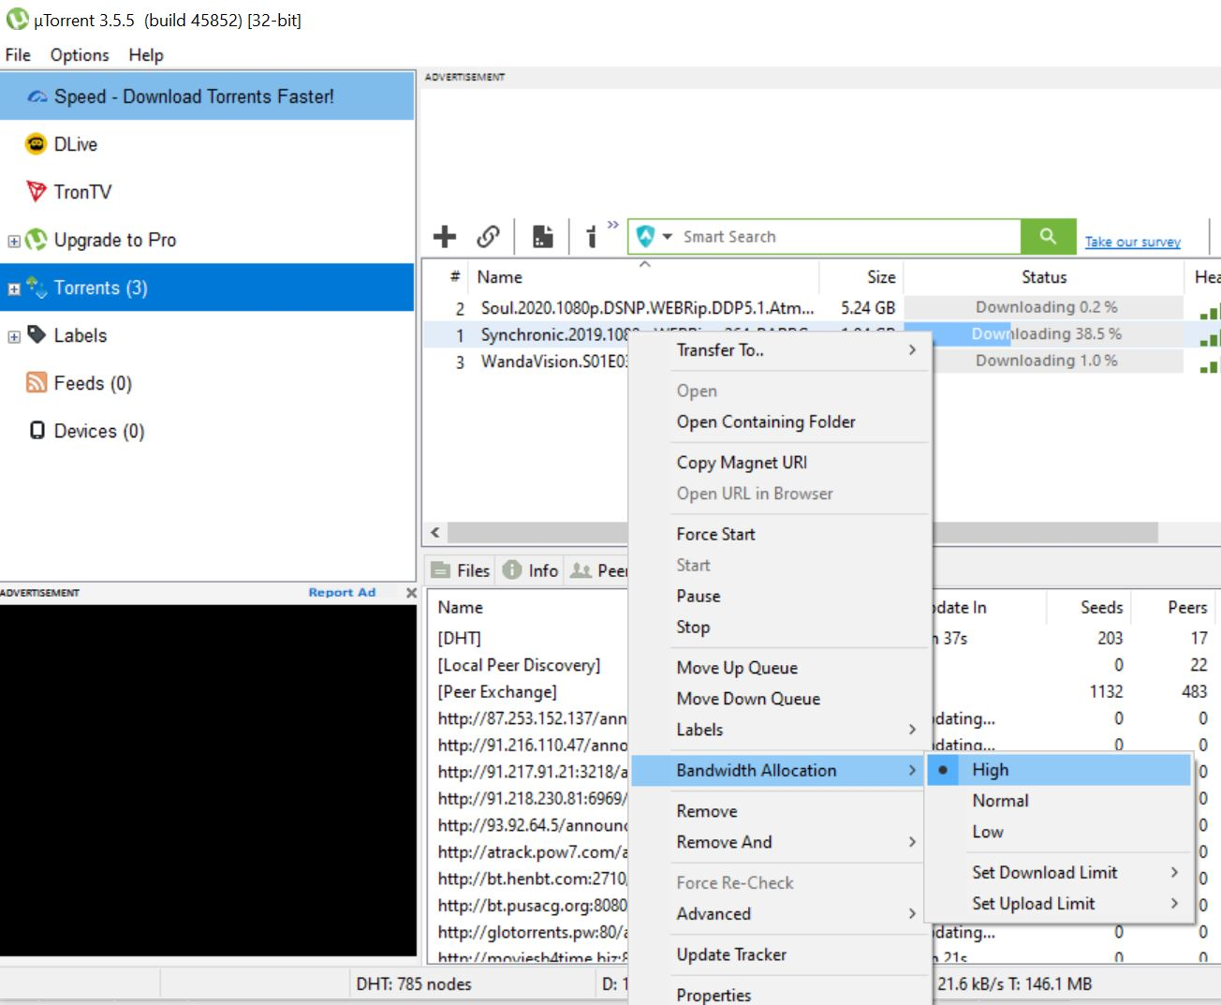Click the Downloading 0.2 % progress bar
The image size is (1221, 1005).
point(1045,307)
